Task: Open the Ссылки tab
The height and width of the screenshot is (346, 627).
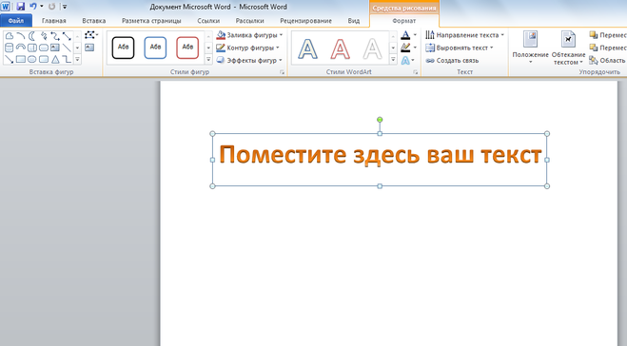Action: pyautogui.click(x=208, y=21)
